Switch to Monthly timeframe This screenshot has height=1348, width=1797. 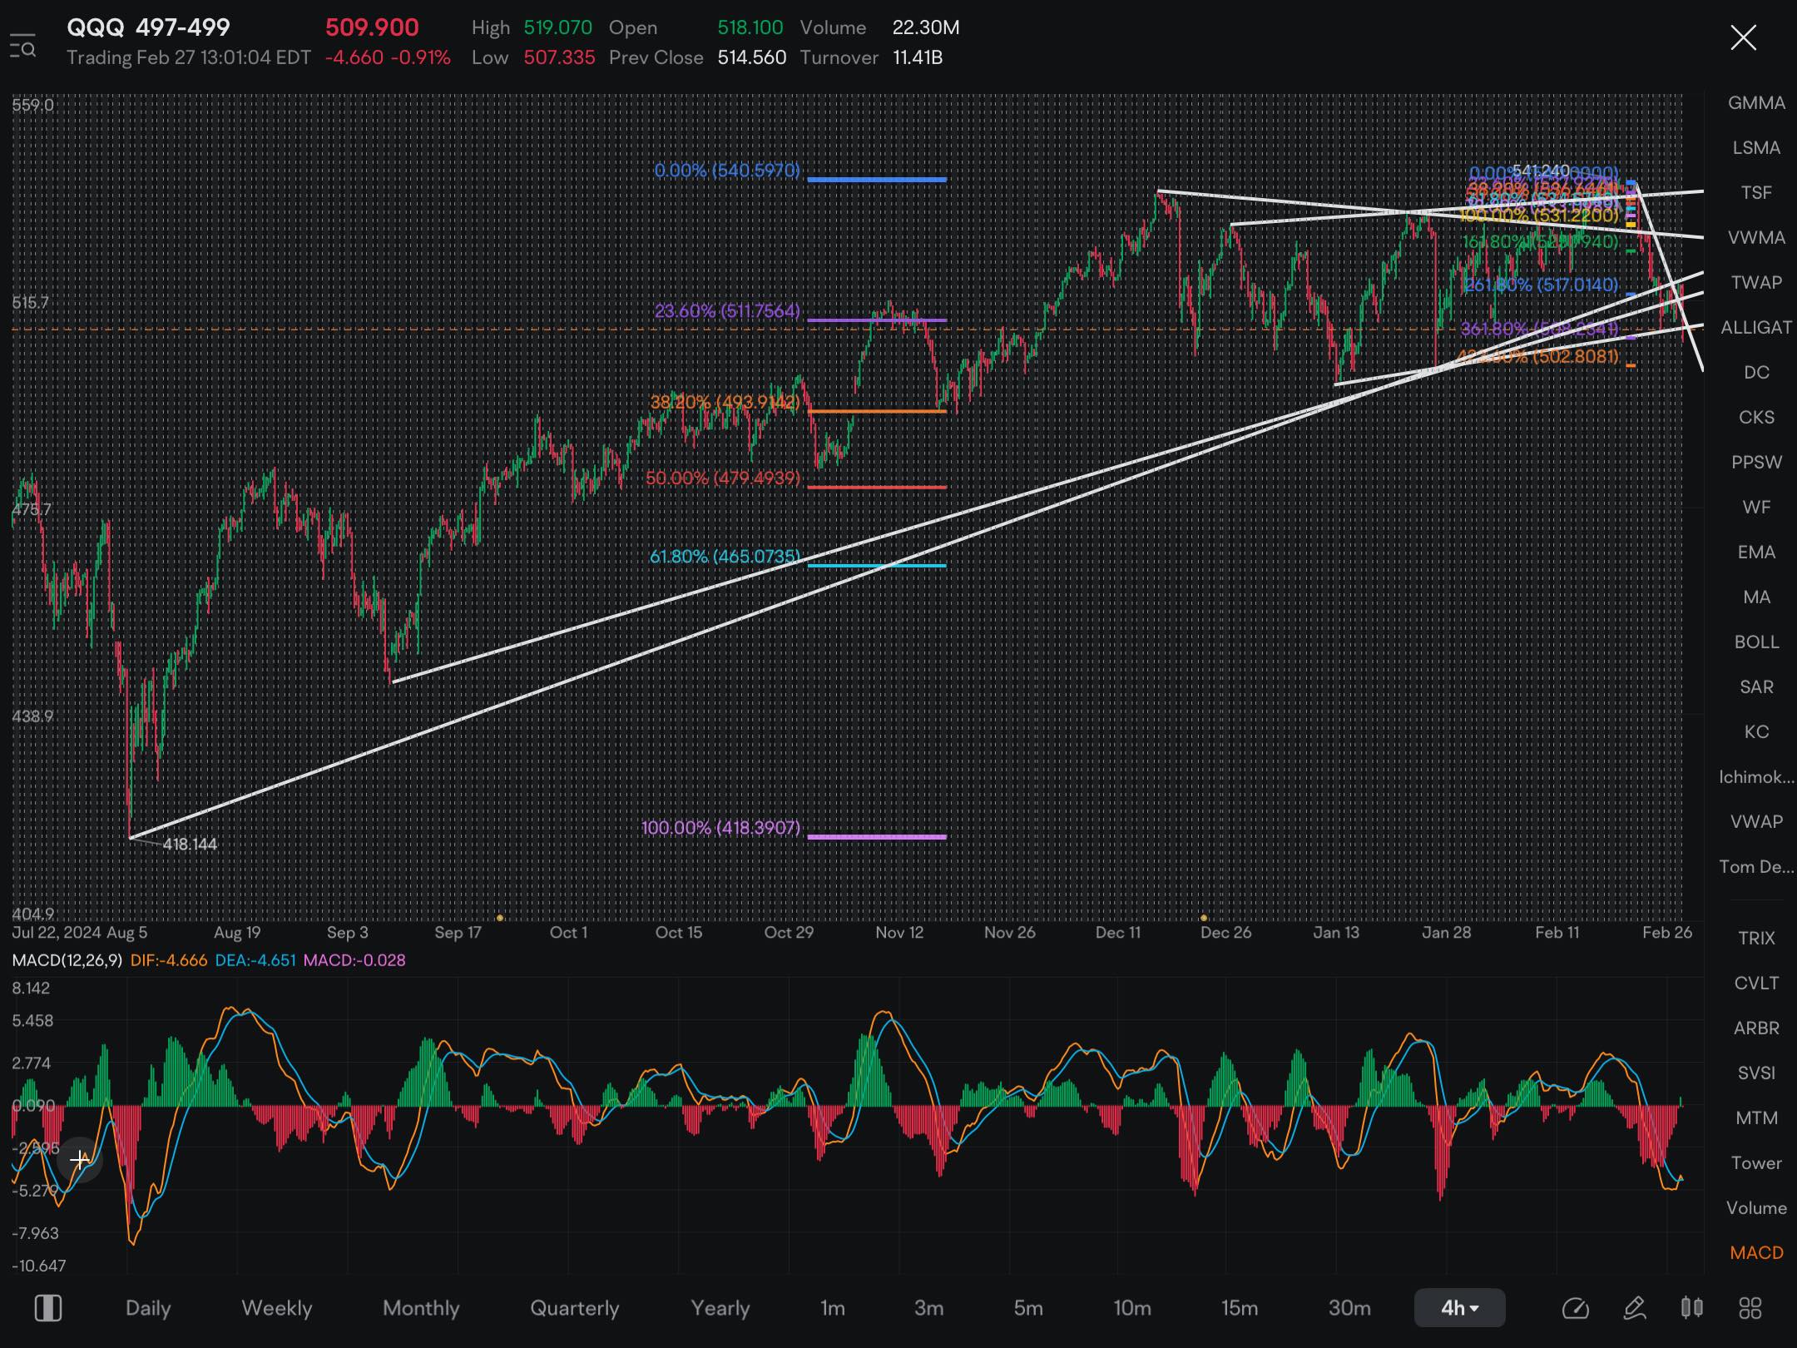(x=421, y=1308)
